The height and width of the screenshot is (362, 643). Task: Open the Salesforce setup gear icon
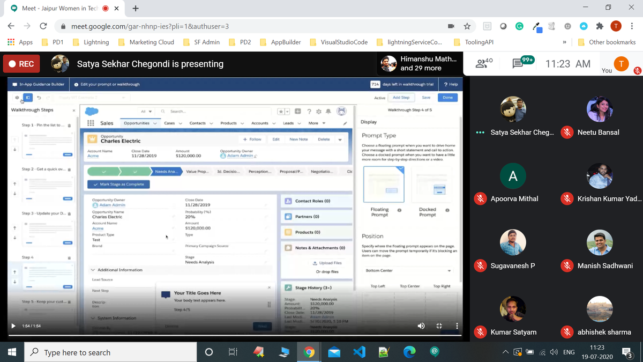pyautogui.click(x=319, y=111)
